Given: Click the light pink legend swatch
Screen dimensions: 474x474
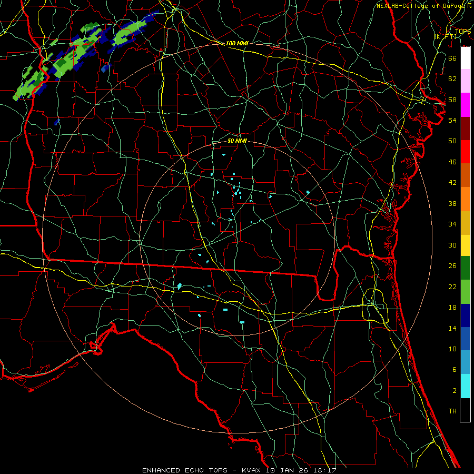Looking at the screenshot, I should click(x=465, y=81).
